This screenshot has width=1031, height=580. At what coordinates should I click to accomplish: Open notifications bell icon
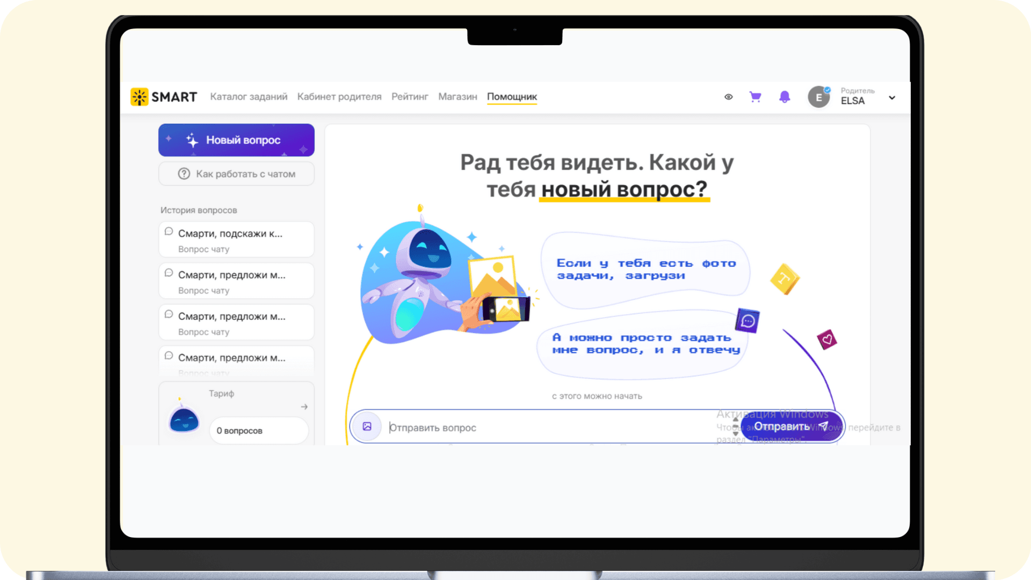pyautogui.click(x=785, y=97)
